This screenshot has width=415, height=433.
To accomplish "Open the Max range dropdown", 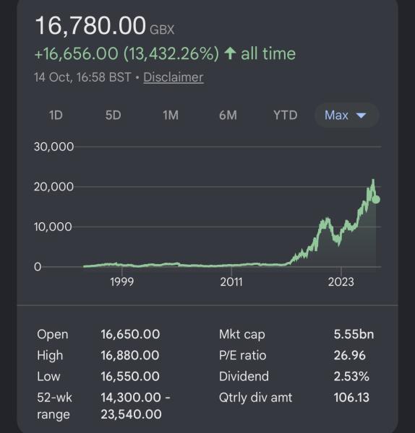I will (346, 115).
